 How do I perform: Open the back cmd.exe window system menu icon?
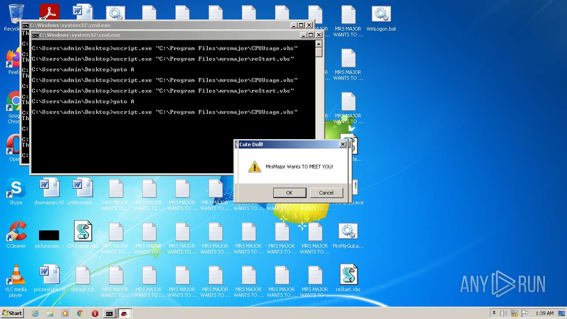coord(26,25)
